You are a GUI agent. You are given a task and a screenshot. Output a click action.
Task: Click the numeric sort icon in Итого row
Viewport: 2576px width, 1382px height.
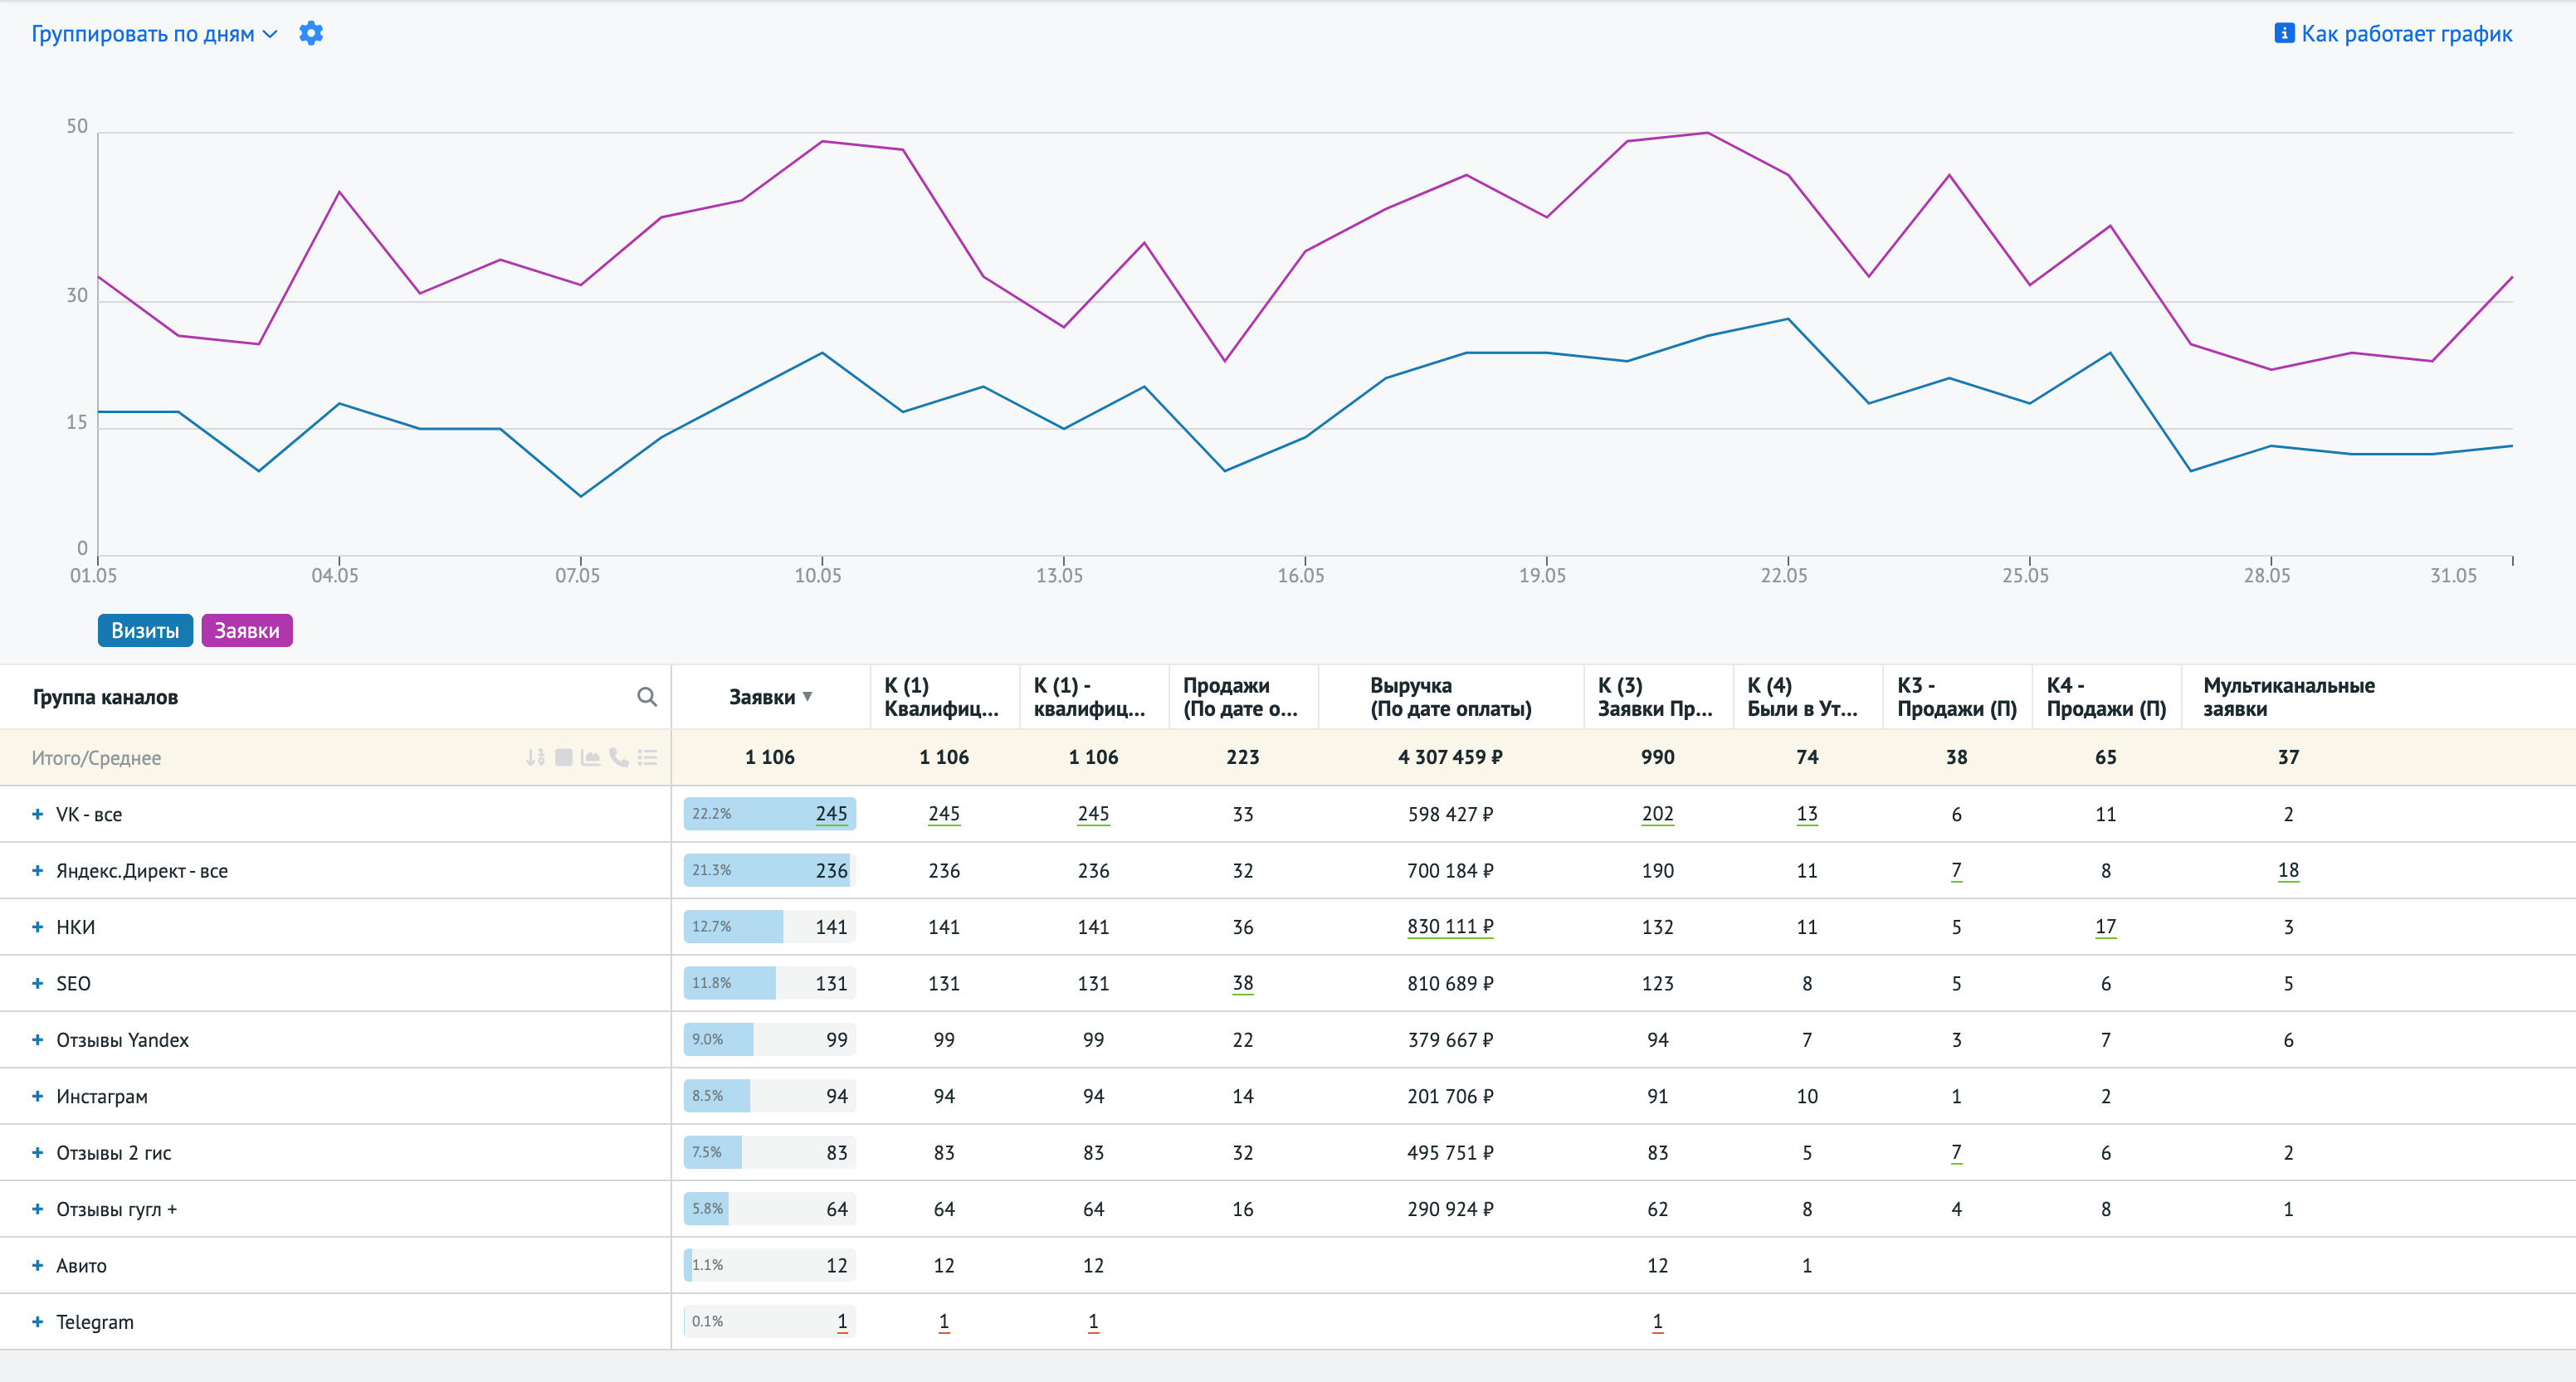point(535,757)
